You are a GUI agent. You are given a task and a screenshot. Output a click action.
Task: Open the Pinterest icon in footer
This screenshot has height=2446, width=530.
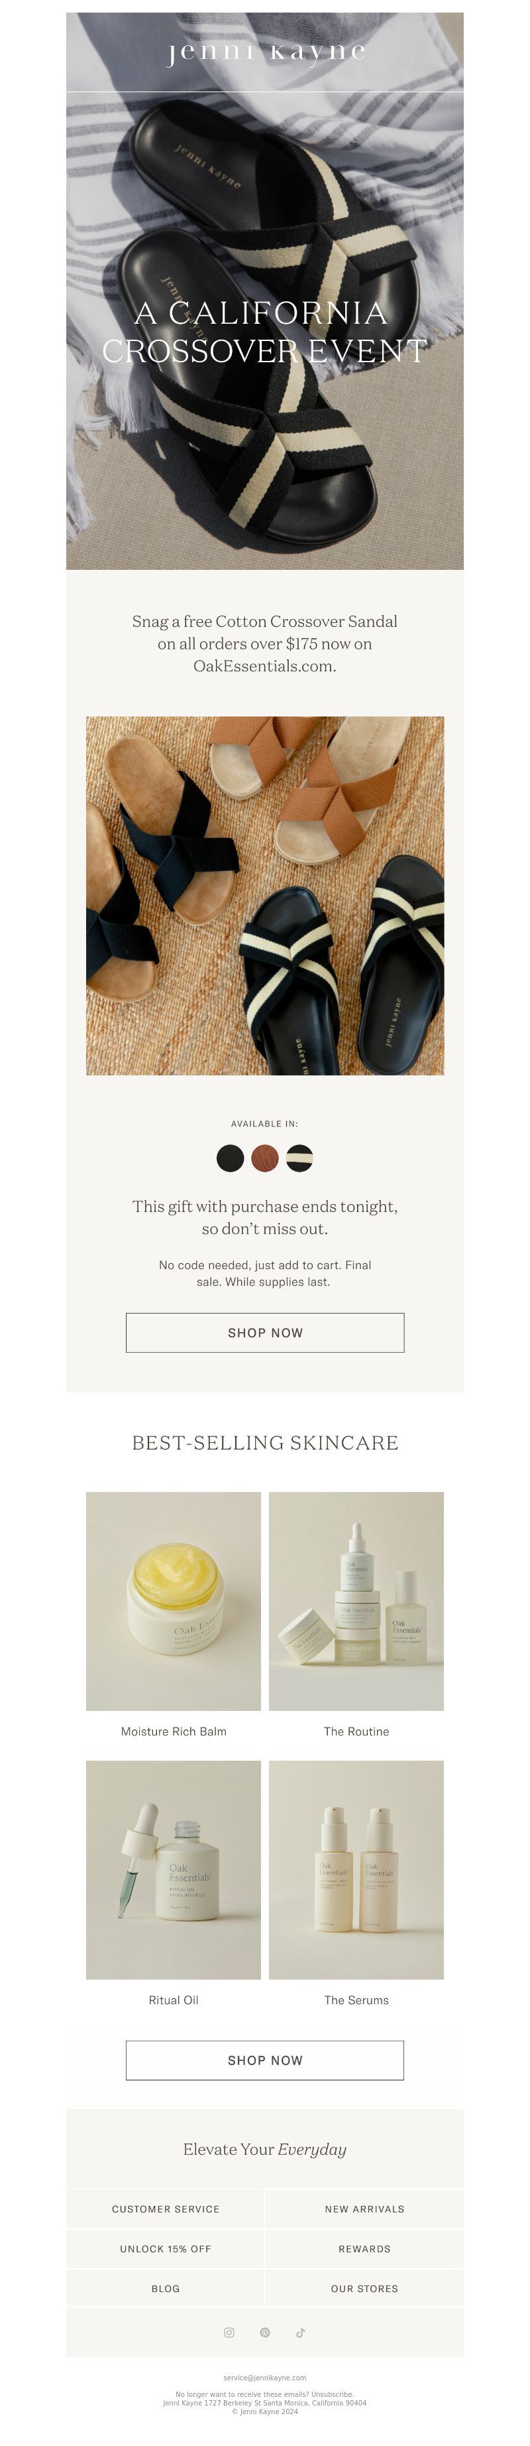pos(264,2332)
